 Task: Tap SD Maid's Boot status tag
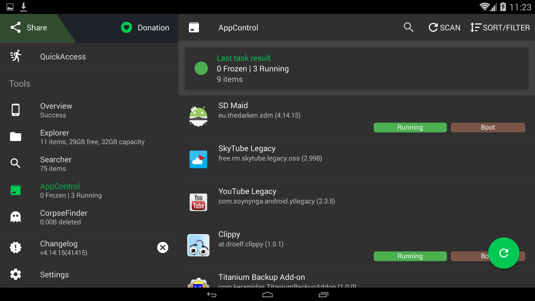point(488,127)
